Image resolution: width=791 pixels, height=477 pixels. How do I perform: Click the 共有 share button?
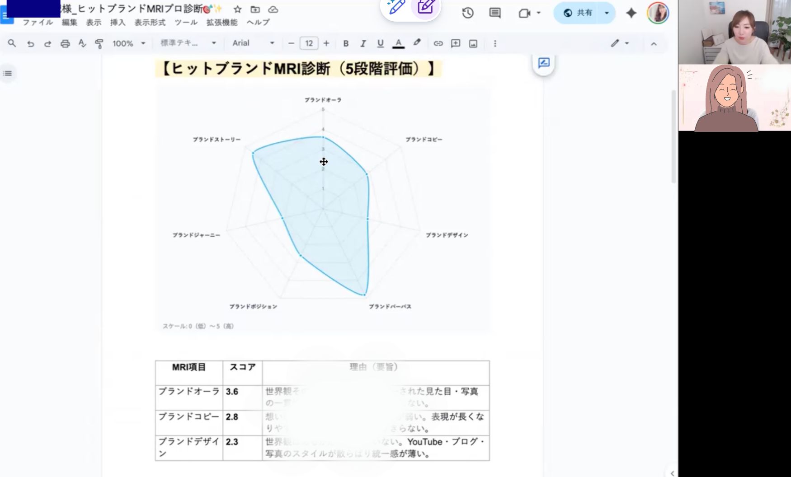[x=578, y=13]
